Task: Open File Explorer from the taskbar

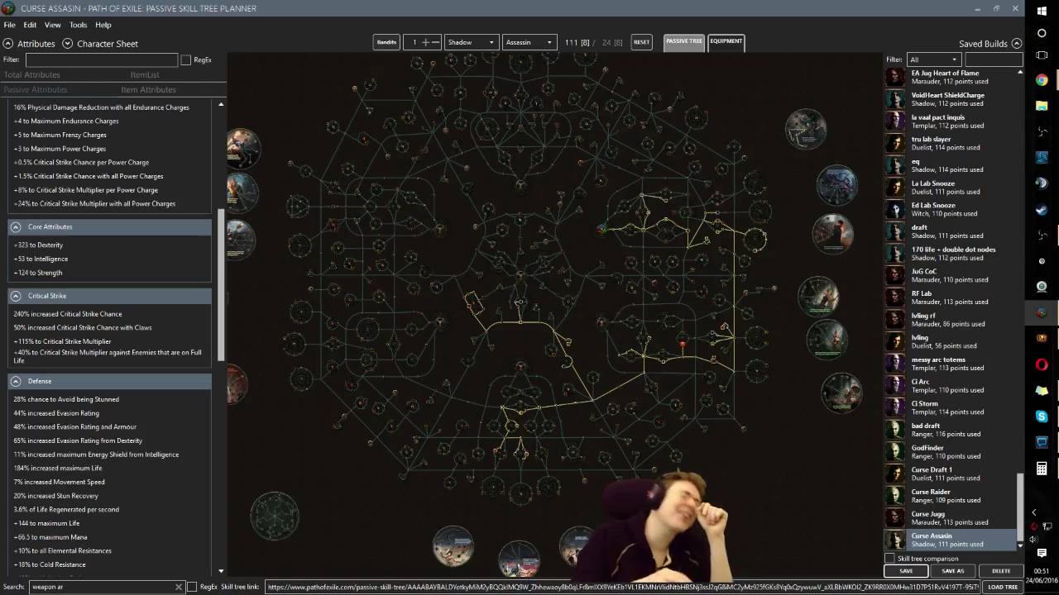Action: coord(1042,106)
